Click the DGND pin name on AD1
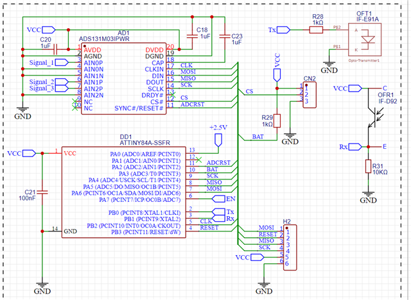Screen dimensions: 411x300 click(x=154, y=56)
